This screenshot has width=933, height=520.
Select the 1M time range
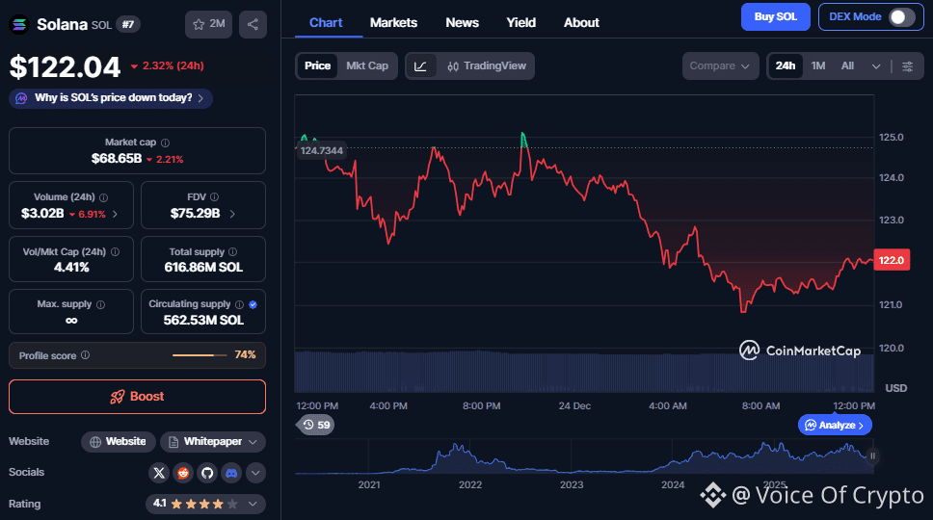click(817, 65)
